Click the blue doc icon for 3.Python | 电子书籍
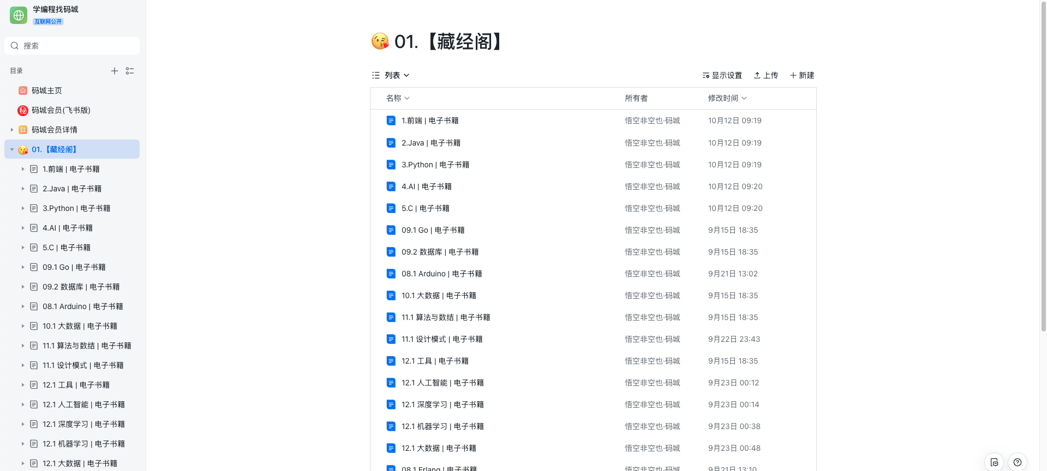The width and height of the screenshot is (1047, 471). (391, 165)
